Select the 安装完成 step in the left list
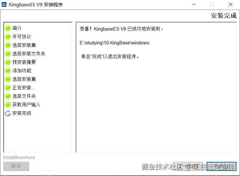The width and height of the screenshot is (240, 176). (x=22, y=113)
